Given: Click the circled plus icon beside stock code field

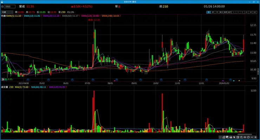Looking at the screenshot, I should [2, 6].
